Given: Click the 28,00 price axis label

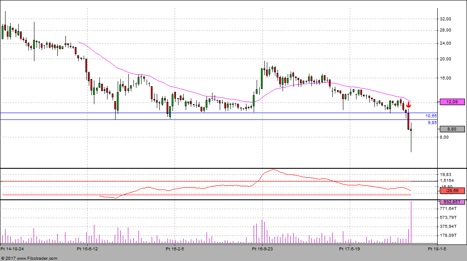Looking at the screenshot, I should 446,30.
